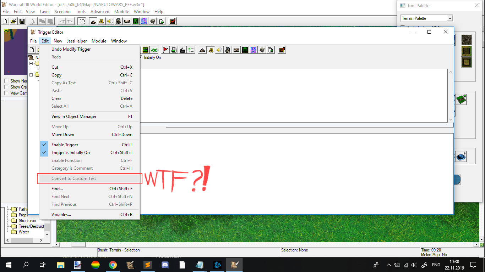
Task: Select the Structures folder in list
Action: coord(27,221)
